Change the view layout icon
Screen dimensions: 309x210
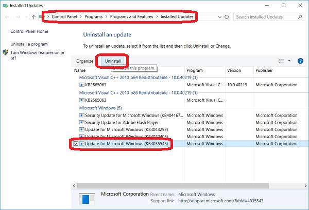[281, 61]
